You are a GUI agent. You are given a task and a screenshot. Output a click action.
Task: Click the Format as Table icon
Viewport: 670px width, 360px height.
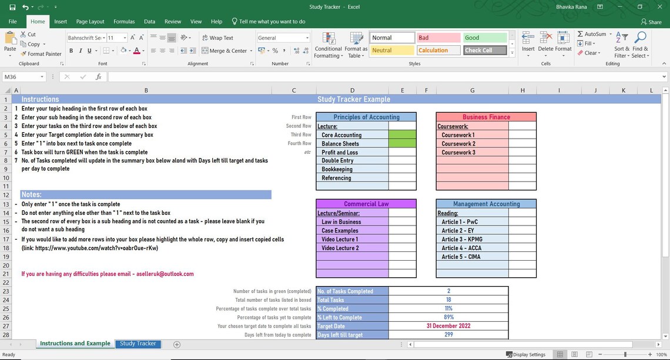(x=357, y=44)
